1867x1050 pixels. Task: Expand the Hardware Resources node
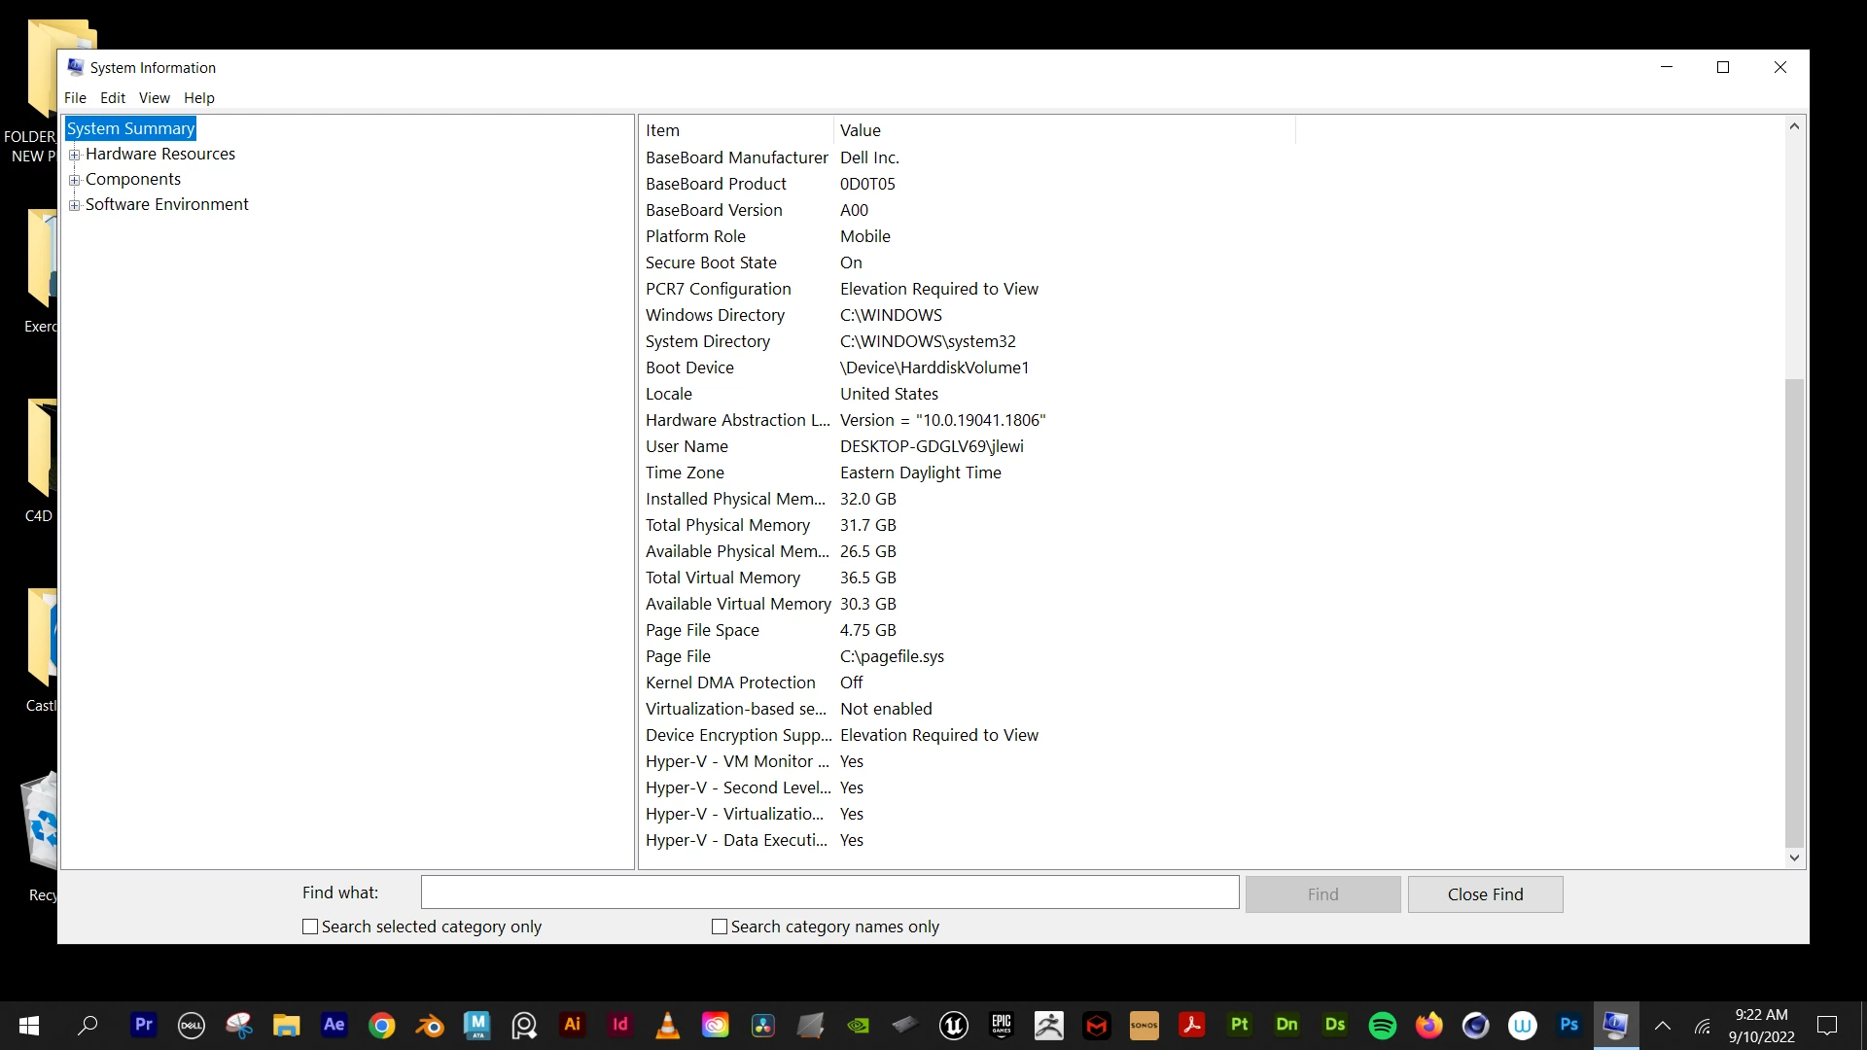tap(74, 155)
